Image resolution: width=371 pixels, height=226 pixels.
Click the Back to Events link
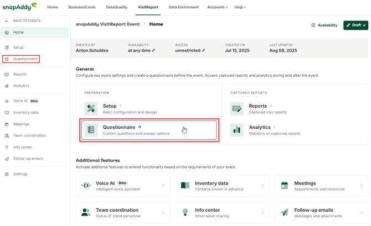pyautogui.click(x=27, y=21)
